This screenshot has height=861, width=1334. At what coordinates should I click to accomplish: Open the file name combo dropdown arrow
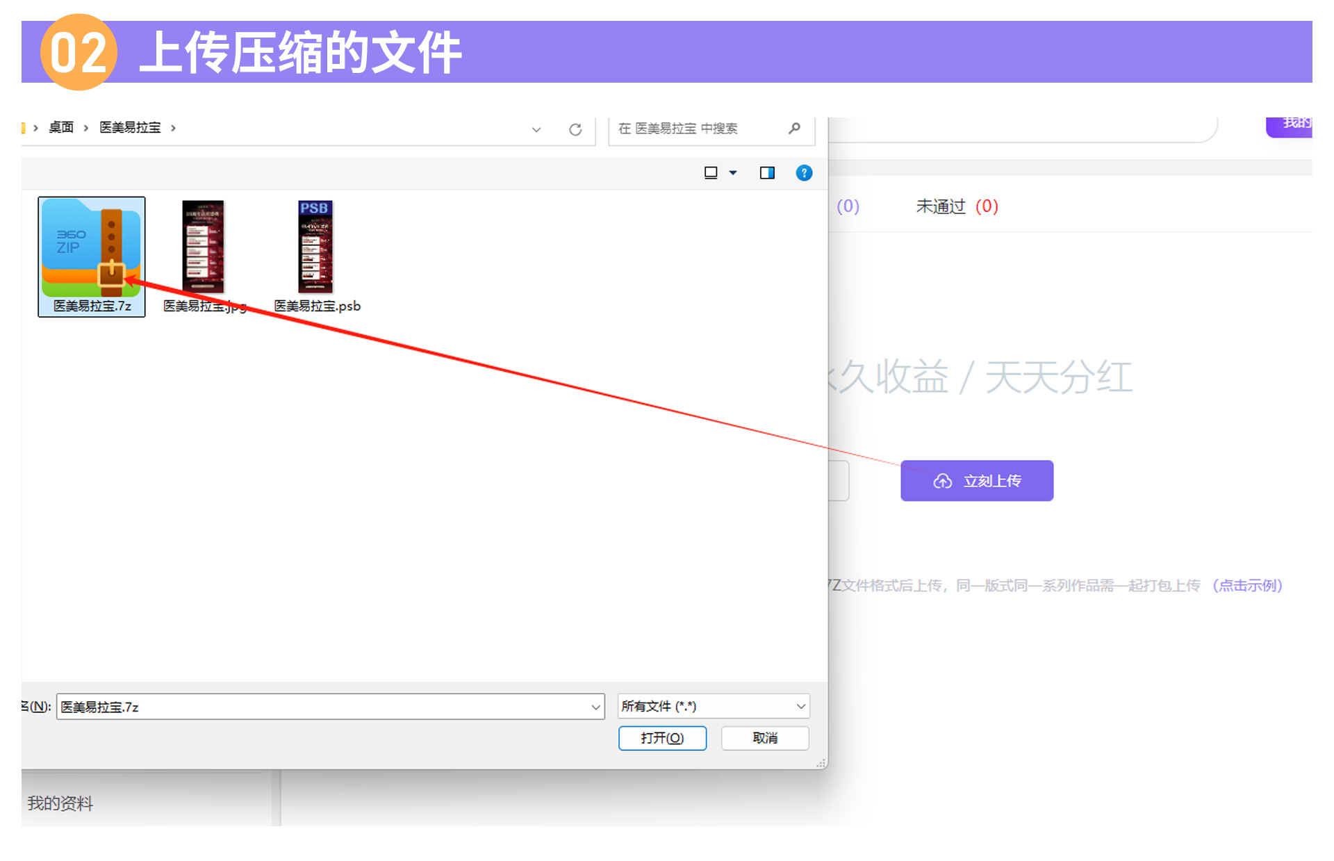596,707
